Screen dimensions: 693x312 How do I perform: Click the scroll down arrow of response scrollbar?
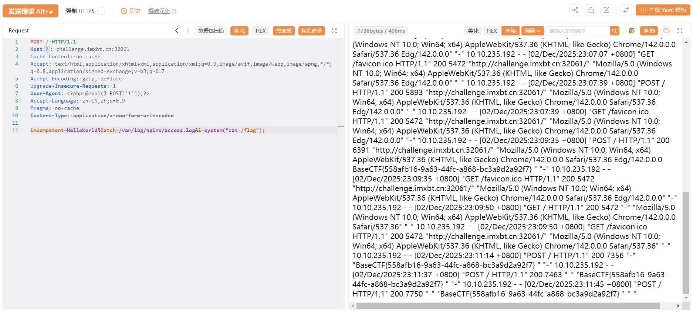(x=686, y=298)
